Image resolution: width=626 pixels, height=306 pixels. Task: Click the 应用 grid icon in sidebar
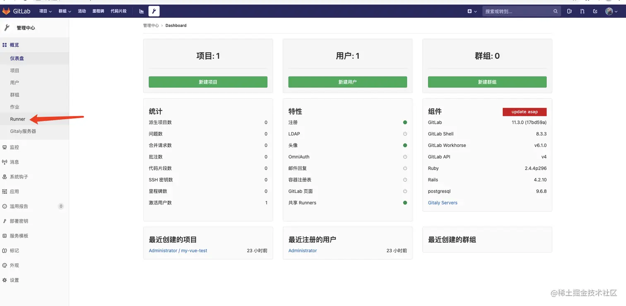tap(5, 191)
